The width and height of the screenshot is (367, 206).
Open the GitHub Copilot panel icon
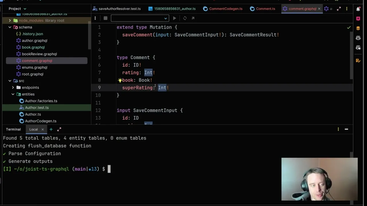358,38
